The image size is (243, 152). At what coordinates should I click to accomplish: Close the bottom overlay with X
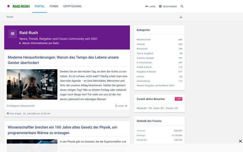[x=240, y=141]
